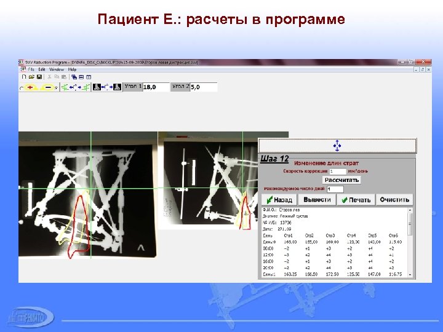Click the № И/Б 10706 row
Image resolution: width=443 pixels, height=332 pixels.
tap(277, 223)
